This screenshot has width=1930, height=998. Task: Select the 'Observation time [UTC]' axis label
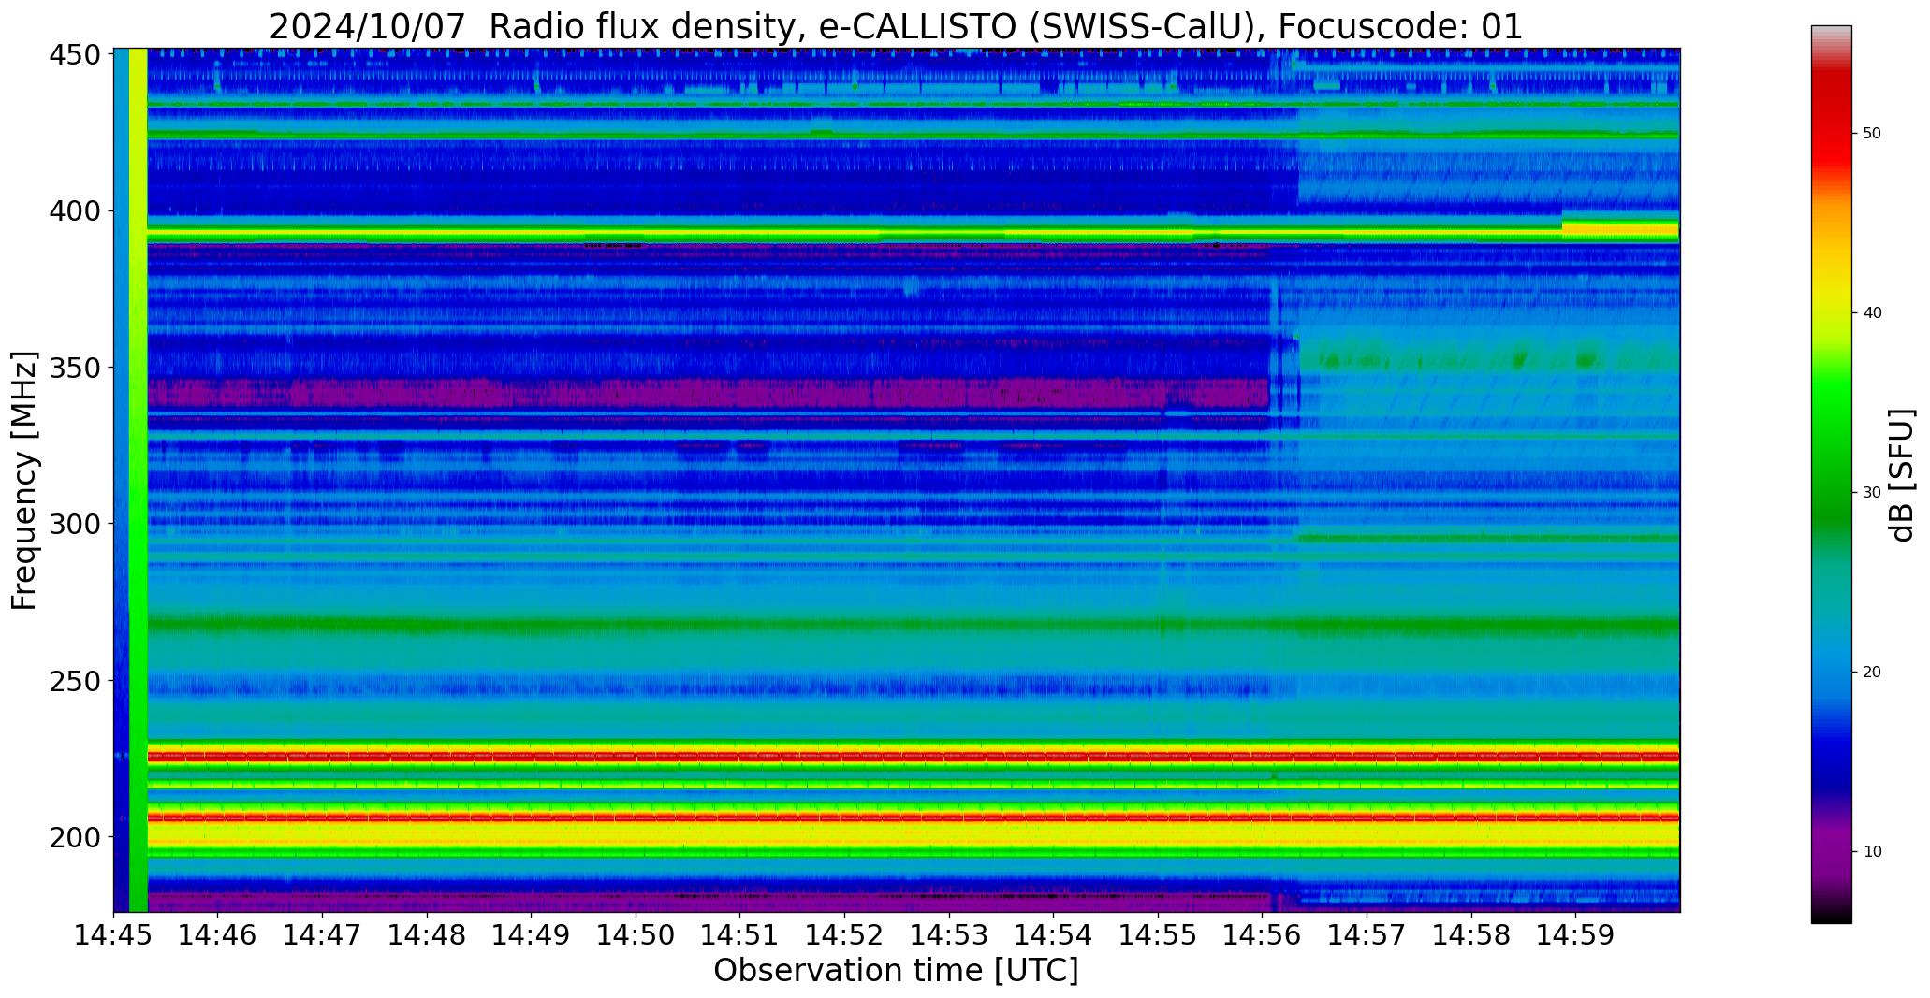(896, 970)
